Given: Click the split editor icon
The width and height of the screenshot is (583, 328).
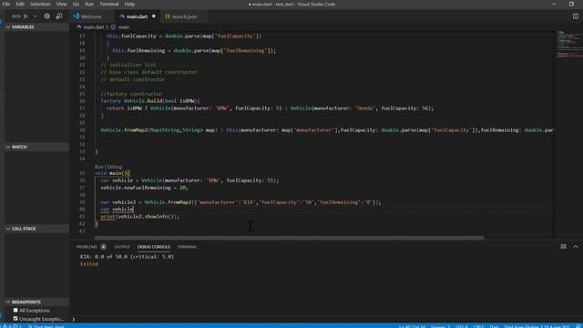Looking at the screenshot, I should tap(576, 16).
